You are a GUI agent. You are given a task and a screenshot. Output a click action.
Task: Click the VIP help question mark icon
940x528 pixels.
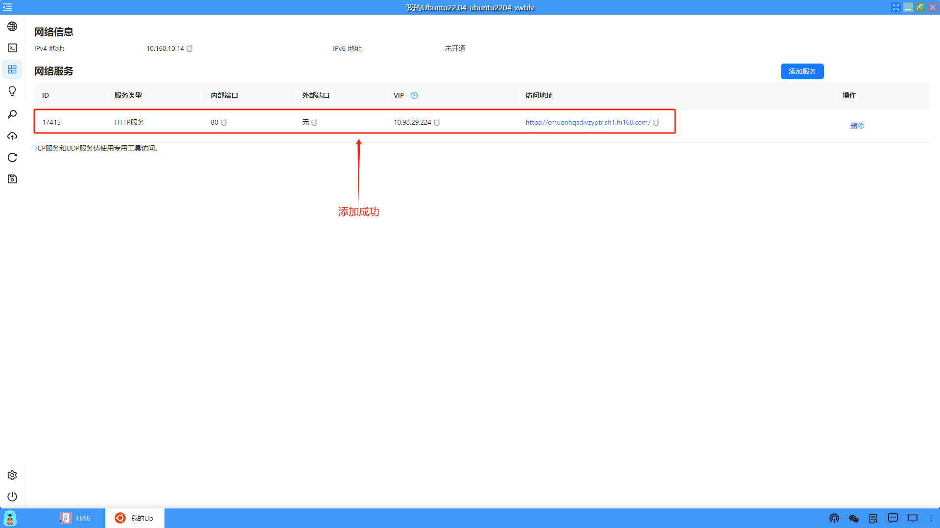click(x=414, y=95)
